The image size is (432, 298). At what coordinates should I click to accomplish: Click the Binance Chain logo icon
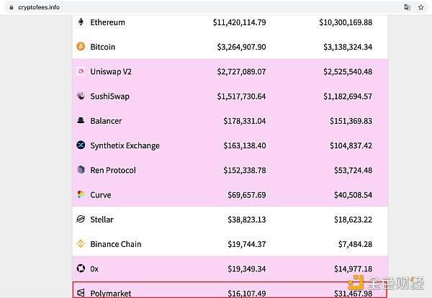pos(81,244)
